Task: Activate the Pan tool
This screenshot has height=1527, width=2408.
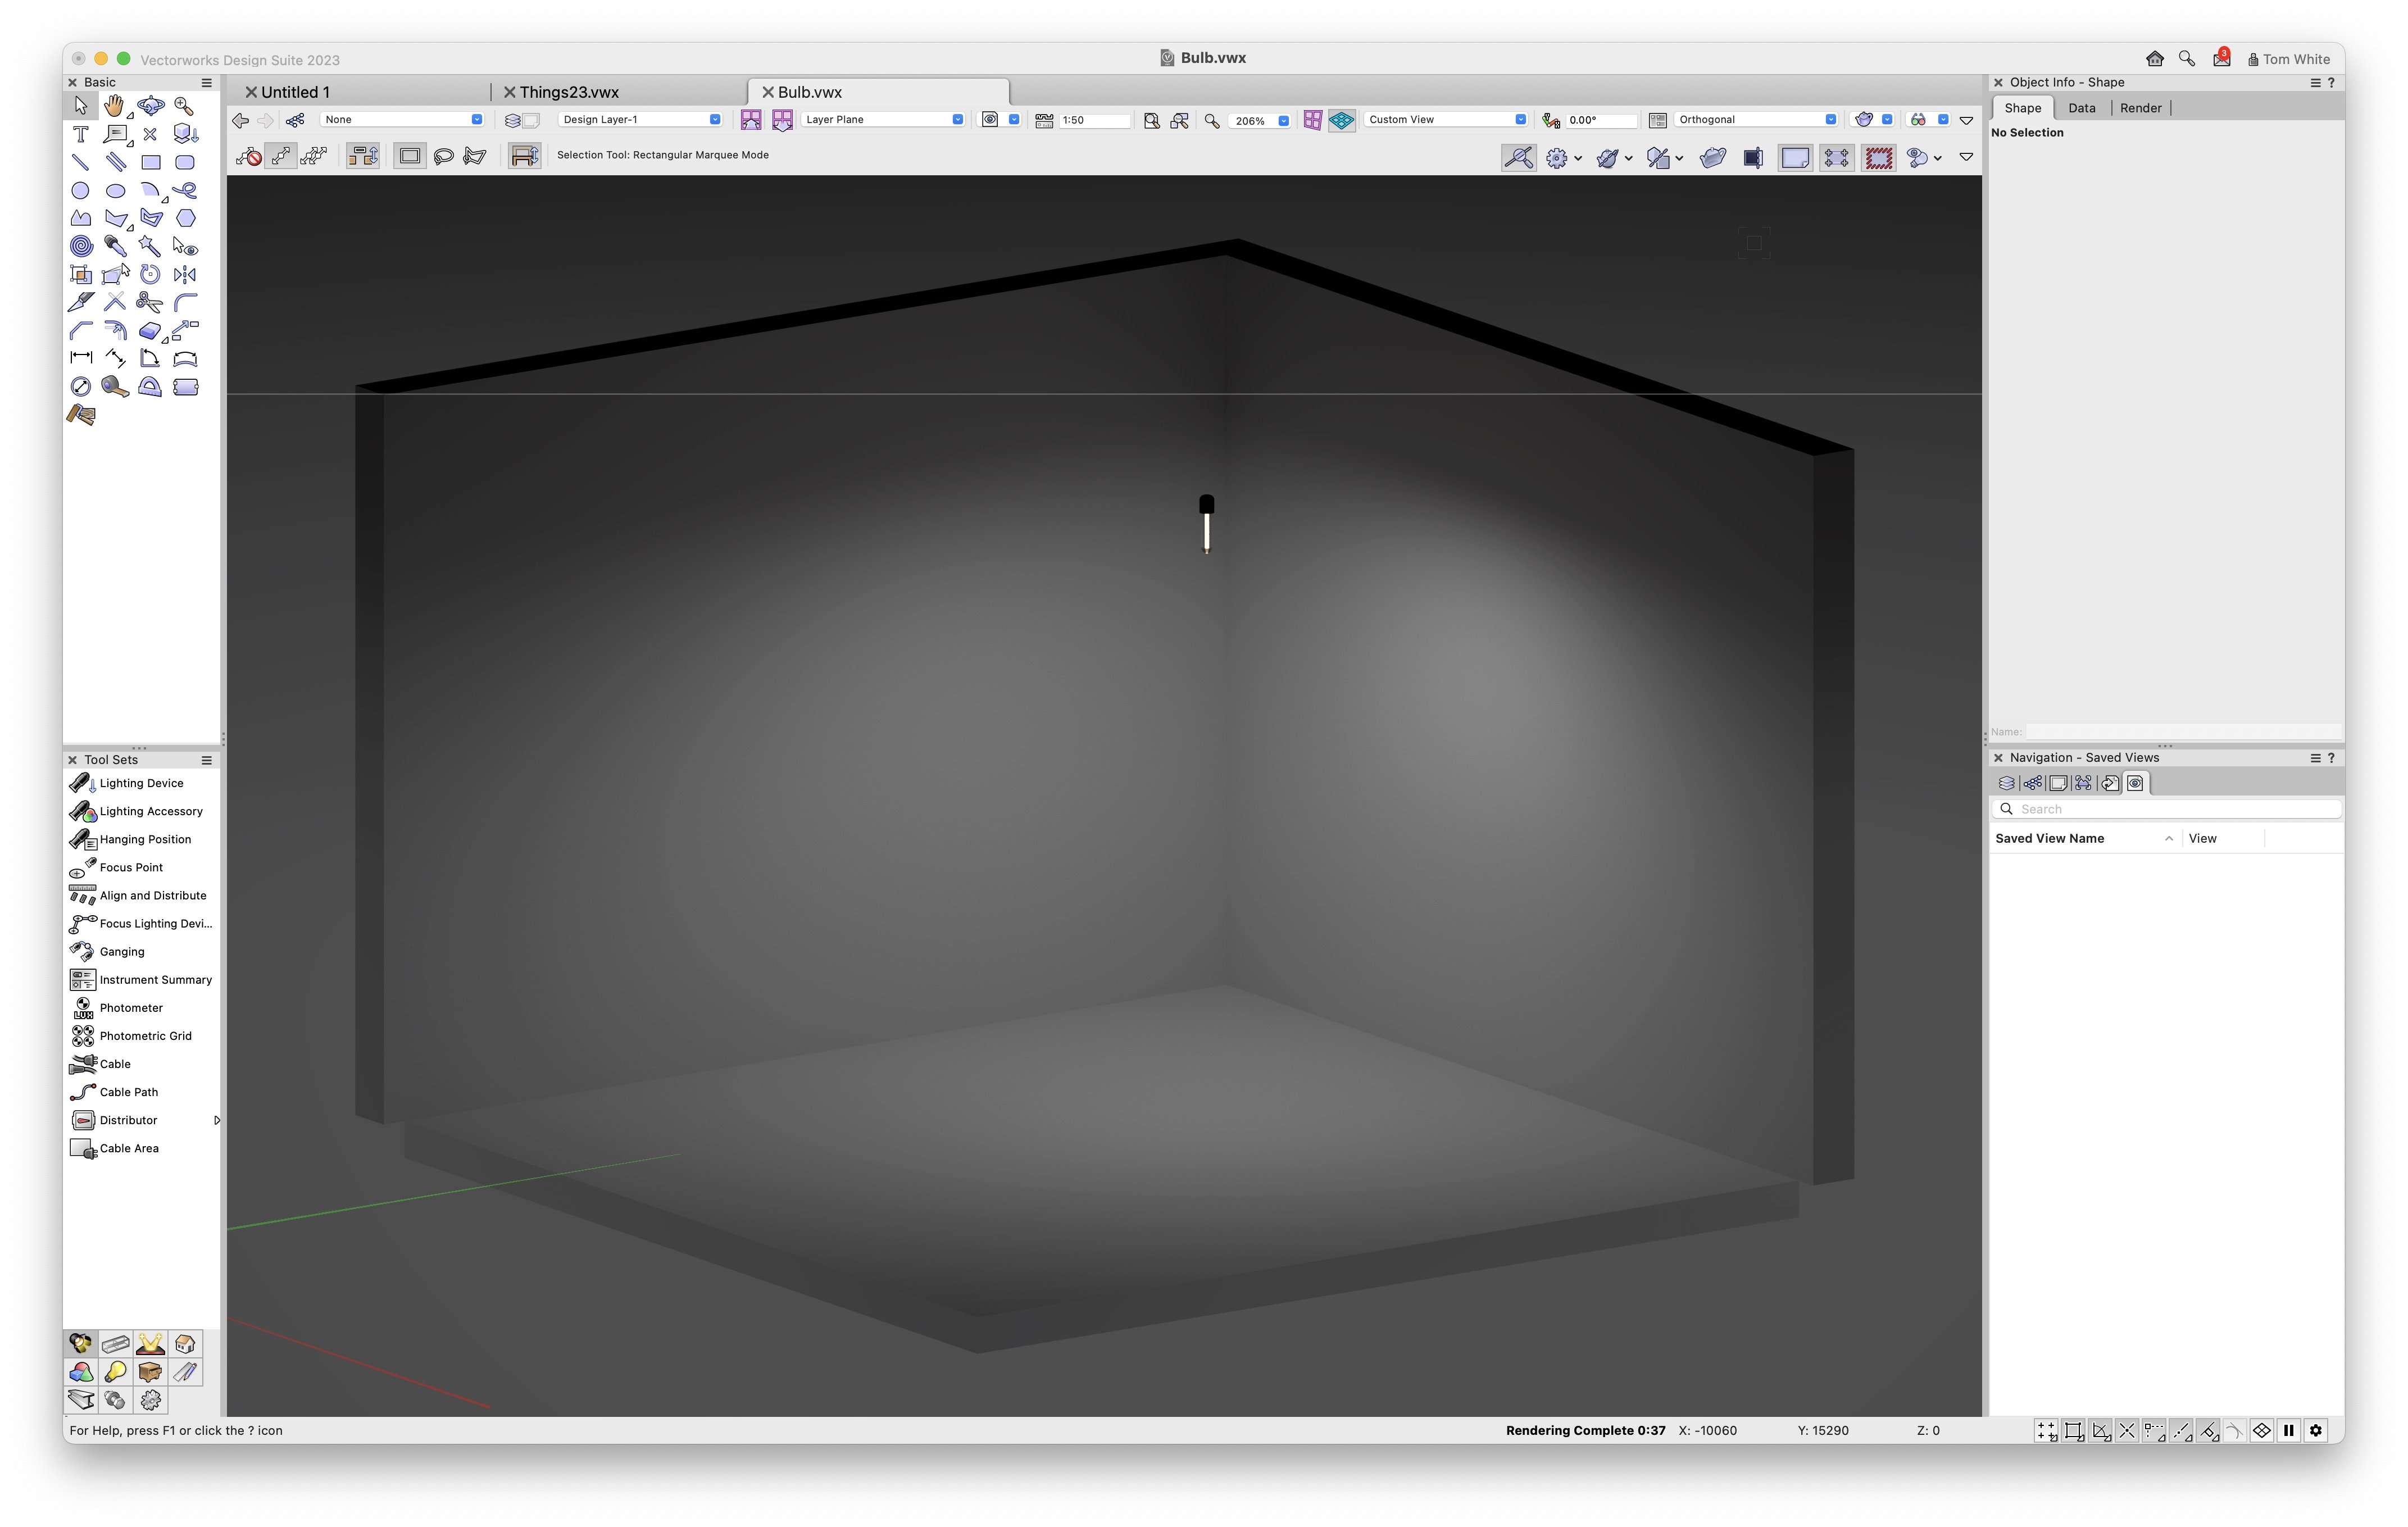Action: tap(115, 104)
